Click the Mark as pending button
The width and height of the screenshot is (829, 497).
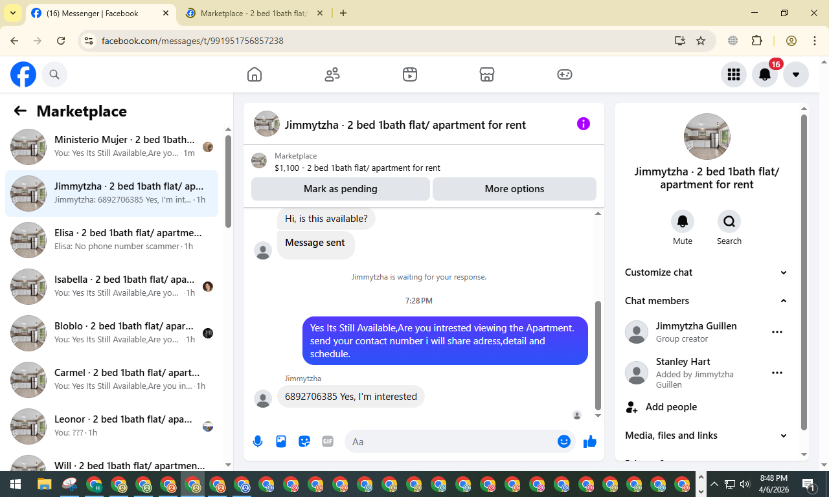click(341, 189)
